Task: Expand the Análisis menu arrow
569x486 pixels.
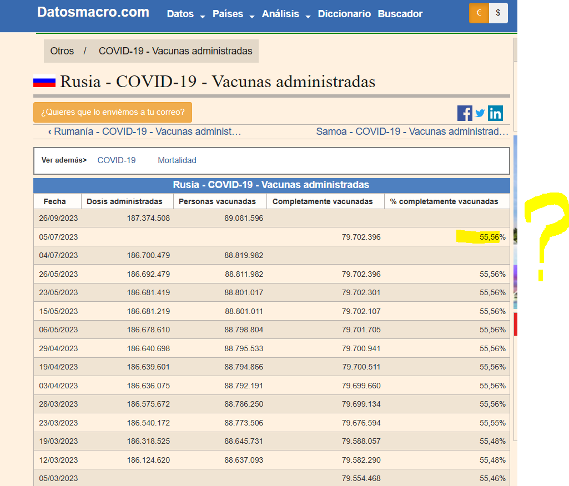Action: 308,16
